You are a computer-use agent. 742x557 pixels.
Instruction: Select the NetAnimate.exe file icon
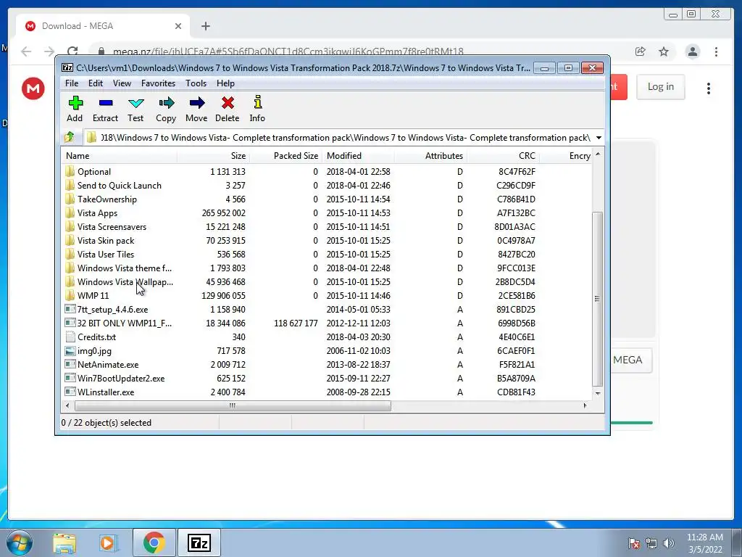point(70,365)
